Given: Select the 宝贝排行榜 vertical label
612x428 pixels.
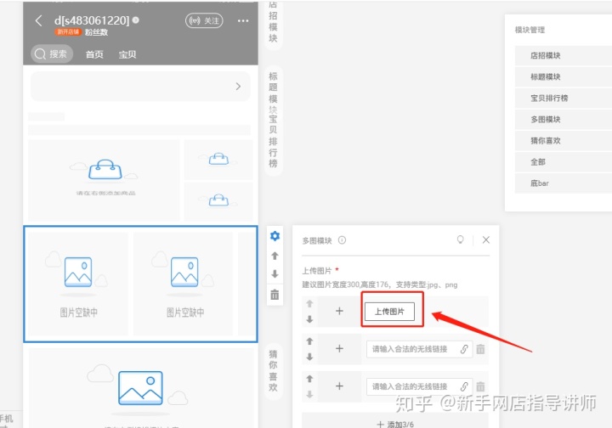Looking at the screenshot, I should [273, 141].
